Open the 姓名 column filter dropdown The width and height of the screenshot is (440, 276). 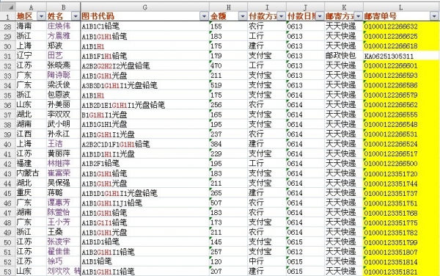pyautogui.click(x=76, y=16)
